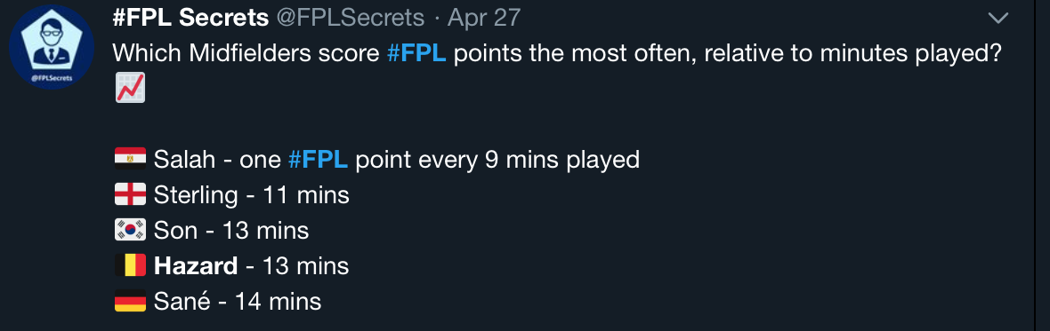
Task: Click the Belgium flag beside Hazard
Action: 130,265
